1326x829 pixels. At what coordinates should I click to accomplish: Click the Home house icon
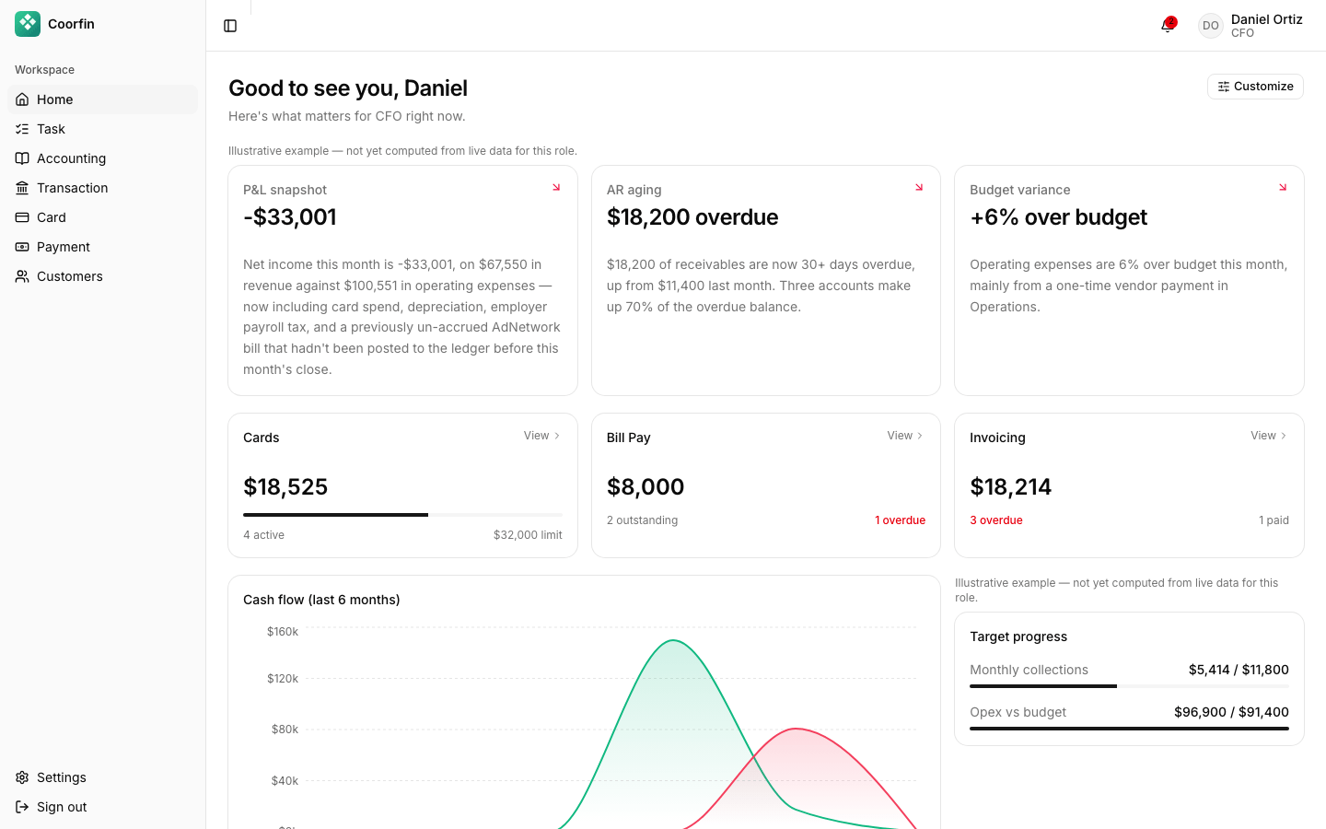[x=22, y=99]
